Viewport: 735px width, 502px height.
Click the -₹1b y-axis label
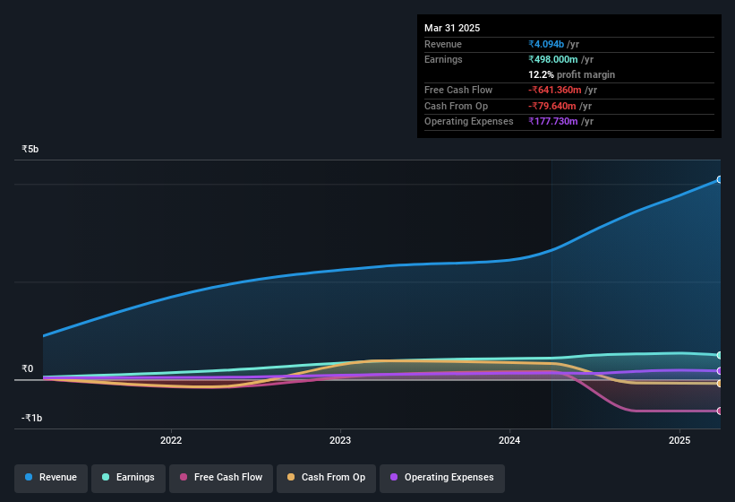(32, 418)
